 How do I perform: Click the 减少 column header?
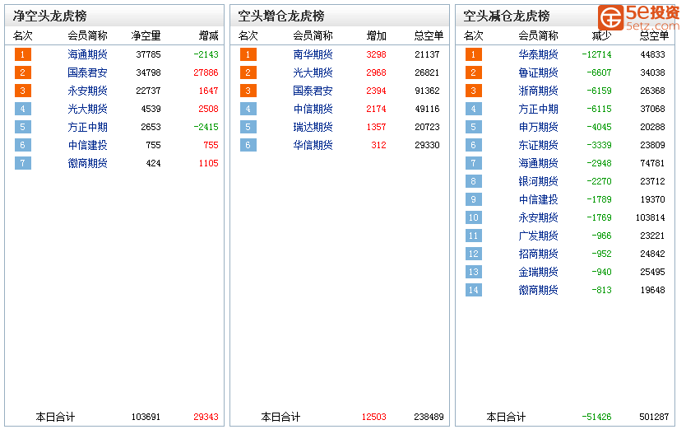(x=601, y=35)
